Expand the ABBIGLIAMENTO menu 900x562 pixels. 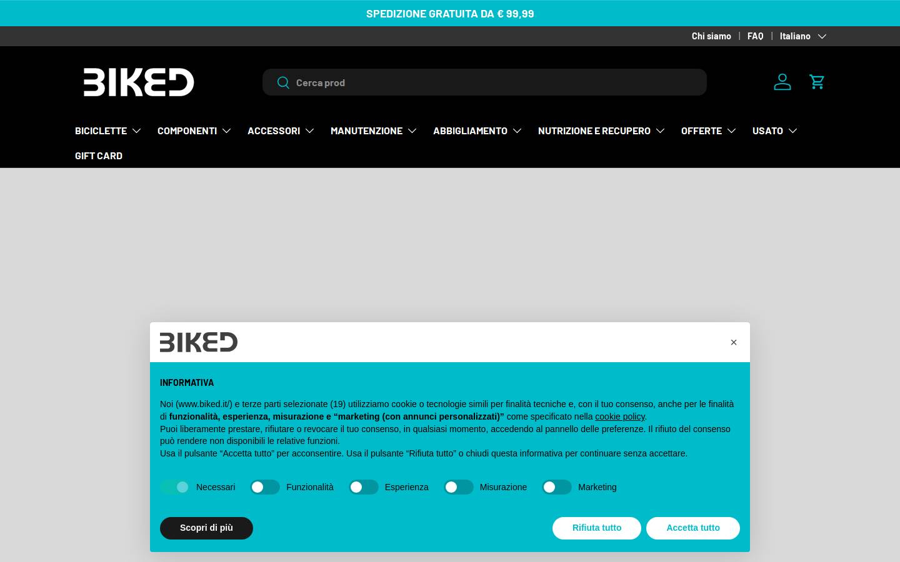point(477,131)
